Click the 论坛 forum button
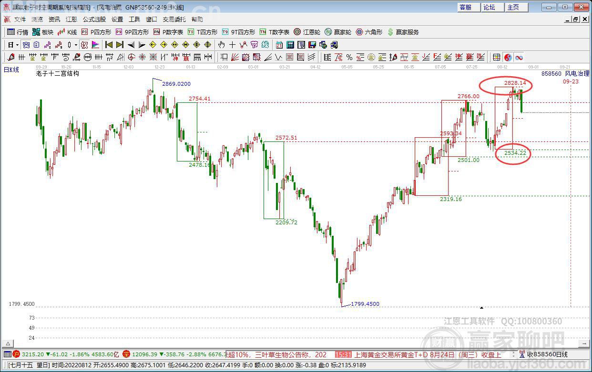592x372 pixels. point(490,7)
